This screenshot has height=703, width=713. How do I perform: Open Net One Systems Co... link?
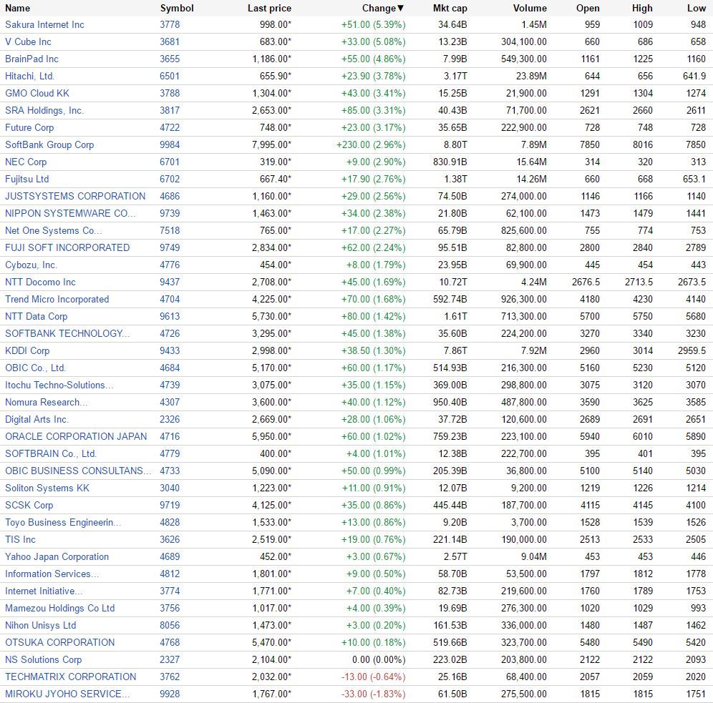click(54, 231)
